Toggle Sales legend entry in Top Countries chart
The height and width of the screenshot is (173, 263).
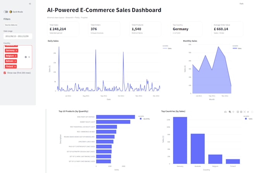[x=249, y=119]
